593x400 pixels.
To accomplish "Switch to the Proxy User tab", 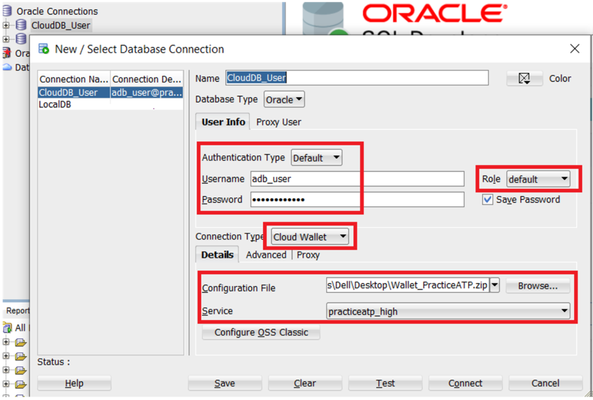I will [x=278, y=122].
